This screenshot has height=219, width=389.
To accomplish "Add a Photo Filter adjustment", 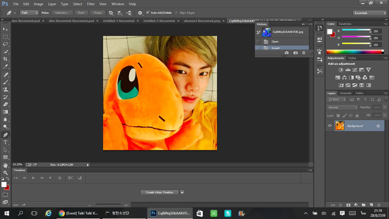I will point(358,78).
